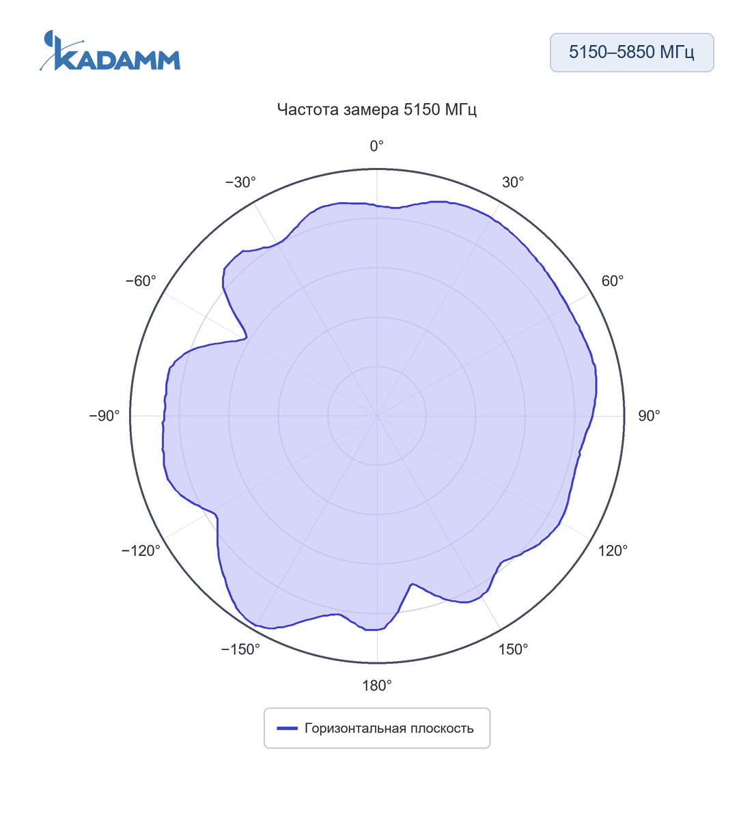
Task: Click the 60° angle label
Action: 613,281
